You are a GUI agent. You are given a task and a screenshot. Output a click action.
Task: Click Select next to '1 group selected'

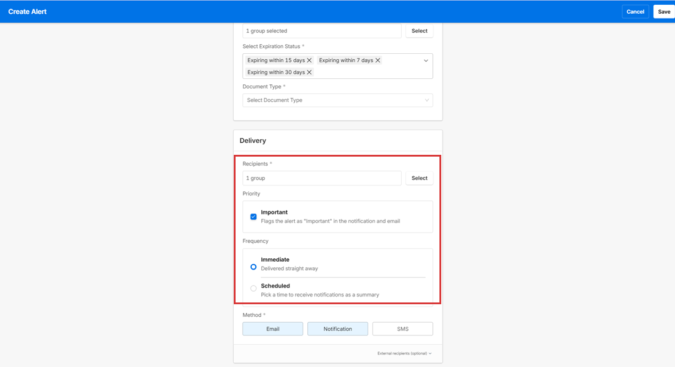click(x=419, y=31)
